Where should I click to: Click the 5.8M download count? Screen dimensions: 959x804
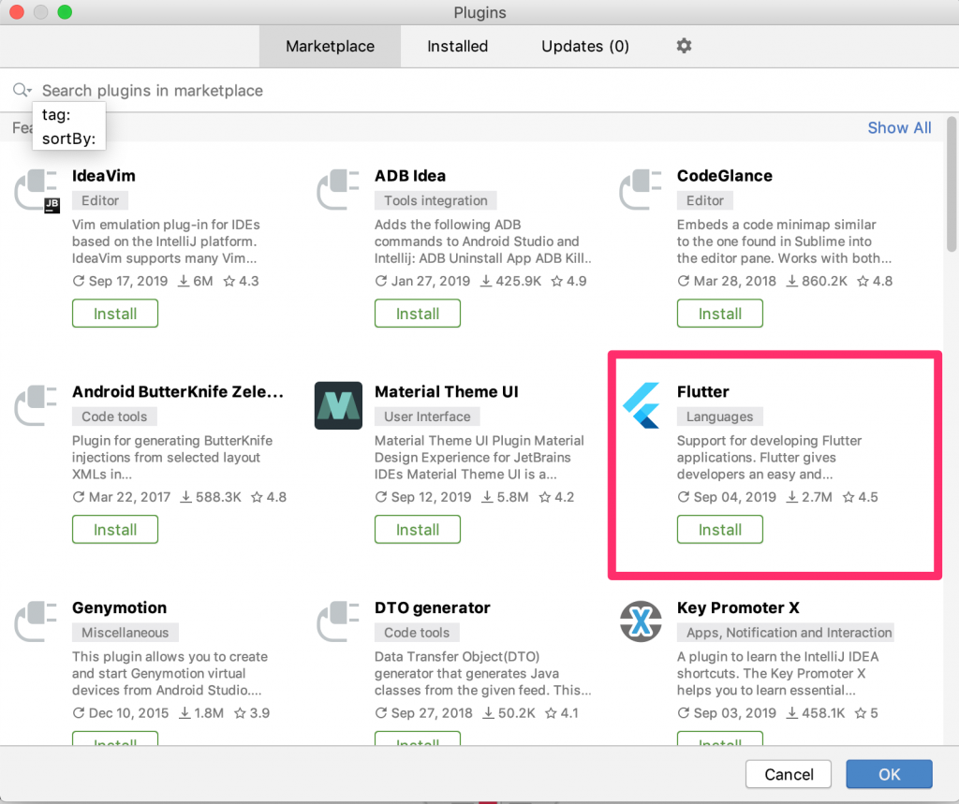(x=505, y=497)
